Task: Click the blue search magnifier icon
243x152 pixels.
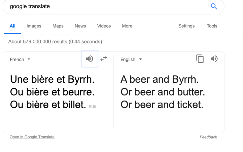Action: coord(213,7)
